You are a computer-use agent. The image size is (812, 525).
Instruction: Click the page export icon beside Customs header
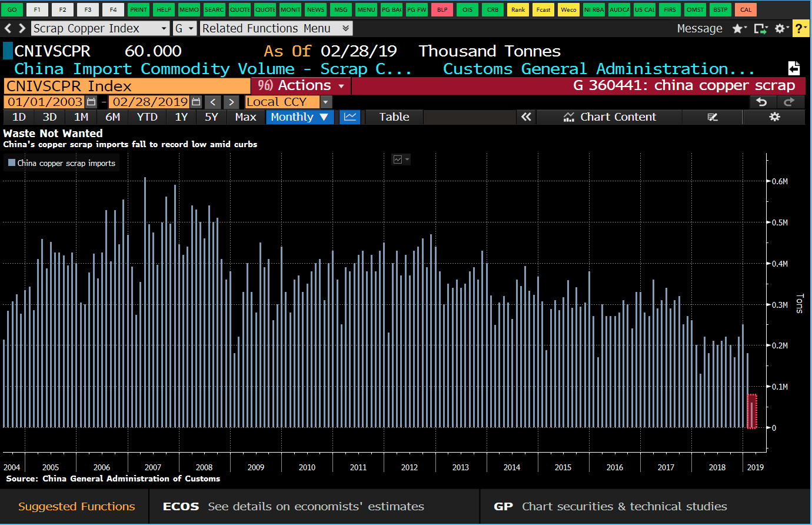(794, 68)
